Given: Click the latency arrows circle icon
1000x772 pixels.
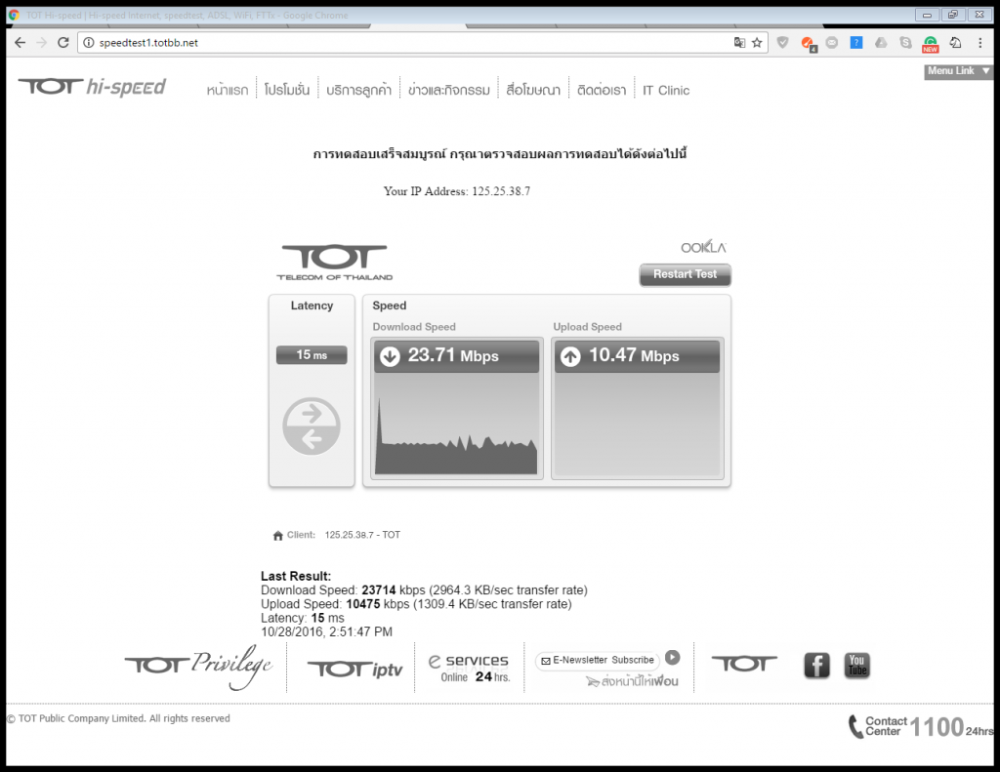Looking at the screenshot, I should coord(312,426).
